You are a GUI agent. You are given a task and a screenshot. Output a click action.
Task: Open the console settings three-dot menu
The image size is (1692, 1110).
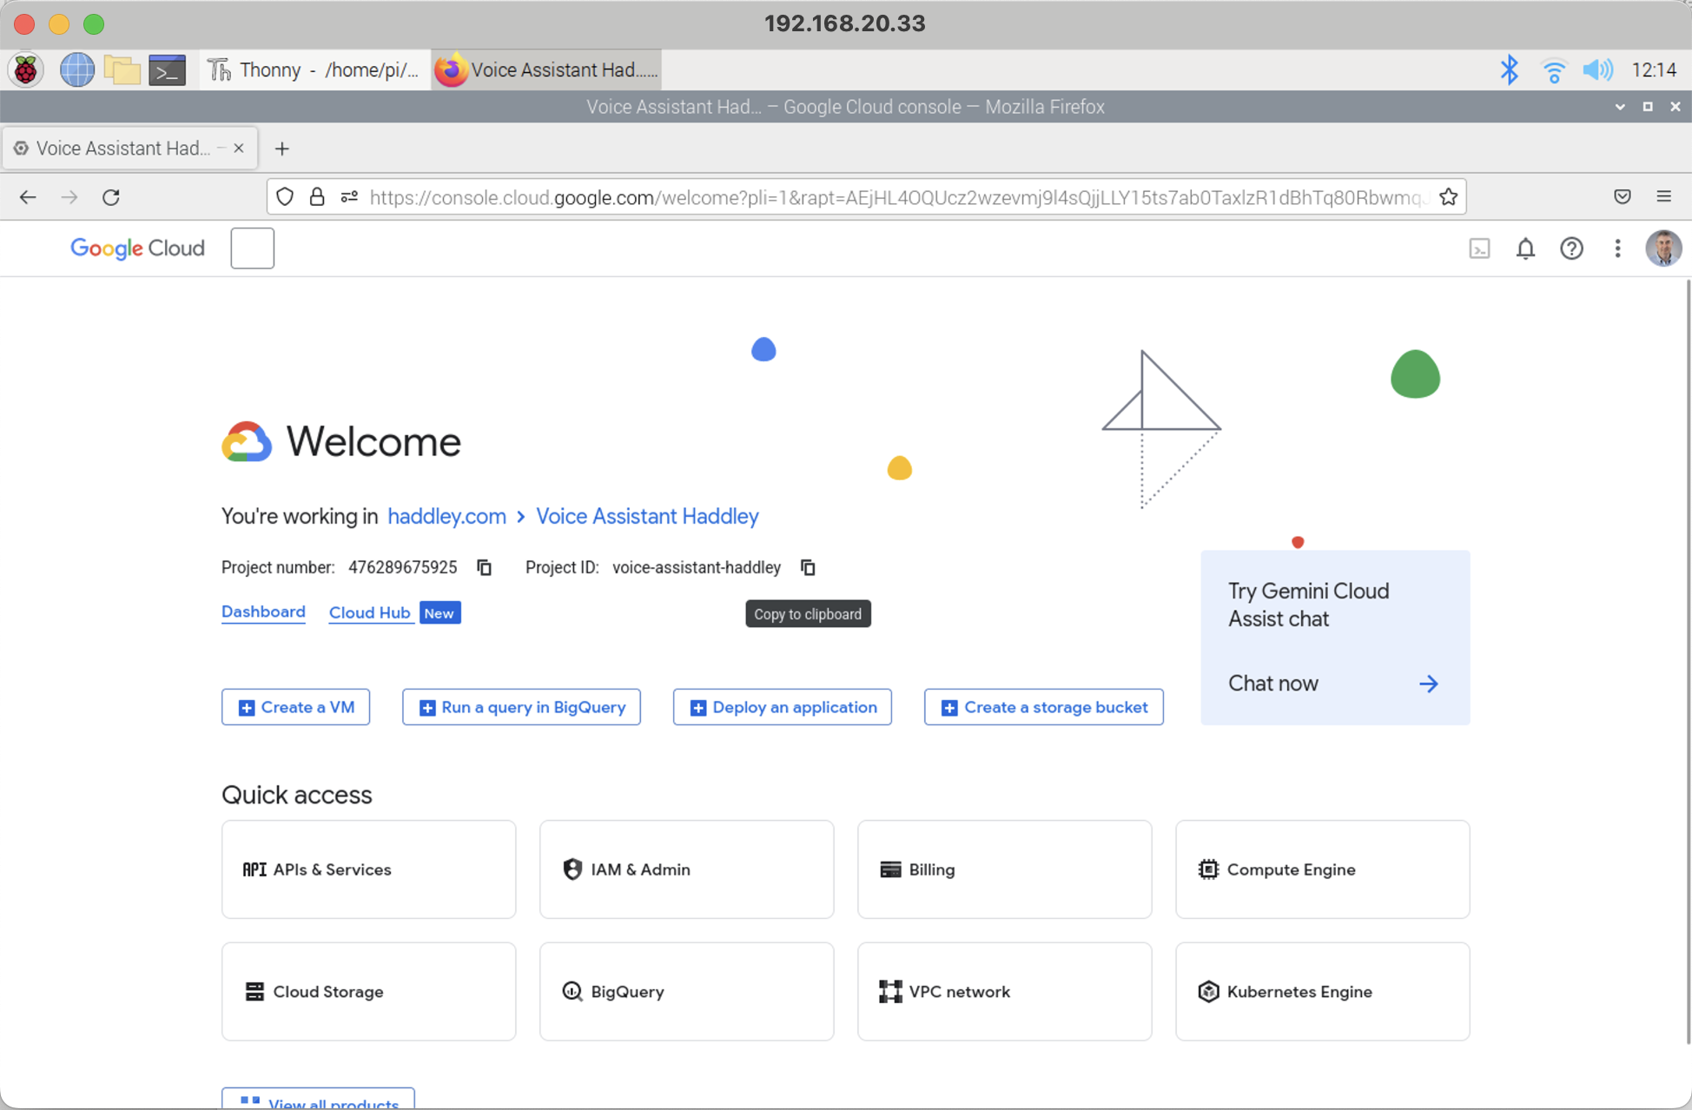point(1617,249)
